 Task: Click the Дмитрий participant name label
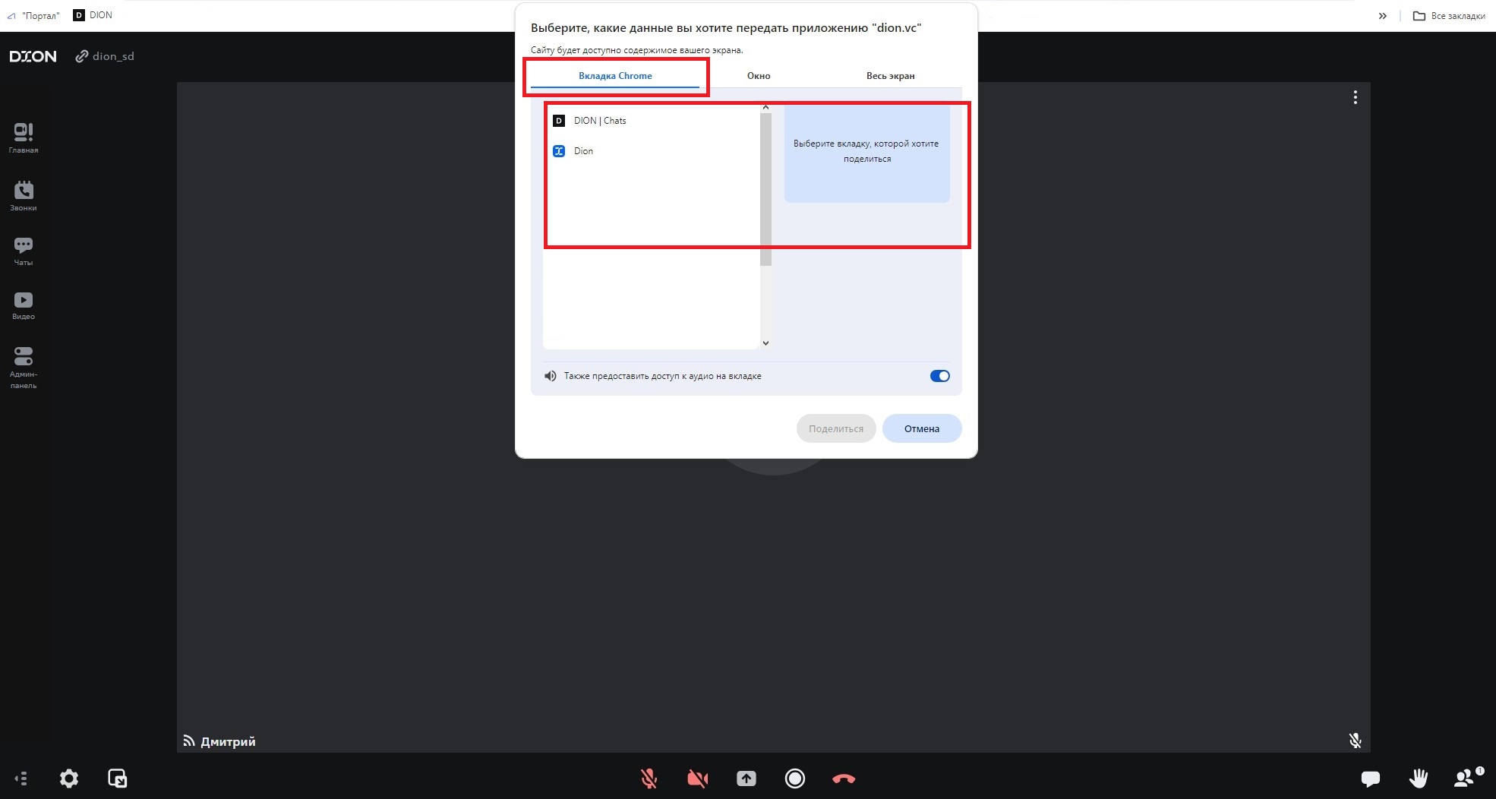[x=228, y=741]
